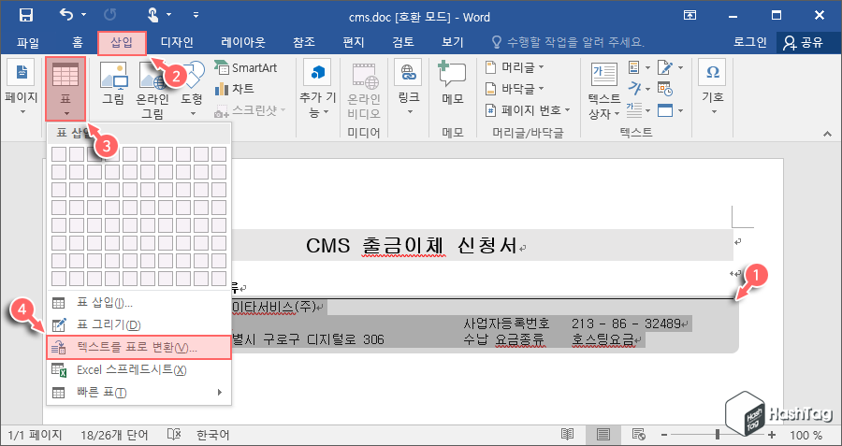Switch to the 검토 tab
The height and width of the screenshot is (446, 842).
tap(403, 42)
